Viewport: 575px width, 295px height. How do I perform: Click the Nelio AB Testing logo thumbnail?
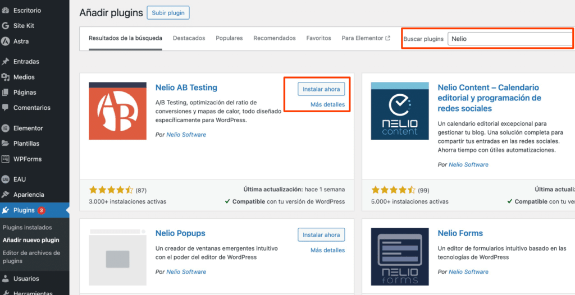coord(118,111)
